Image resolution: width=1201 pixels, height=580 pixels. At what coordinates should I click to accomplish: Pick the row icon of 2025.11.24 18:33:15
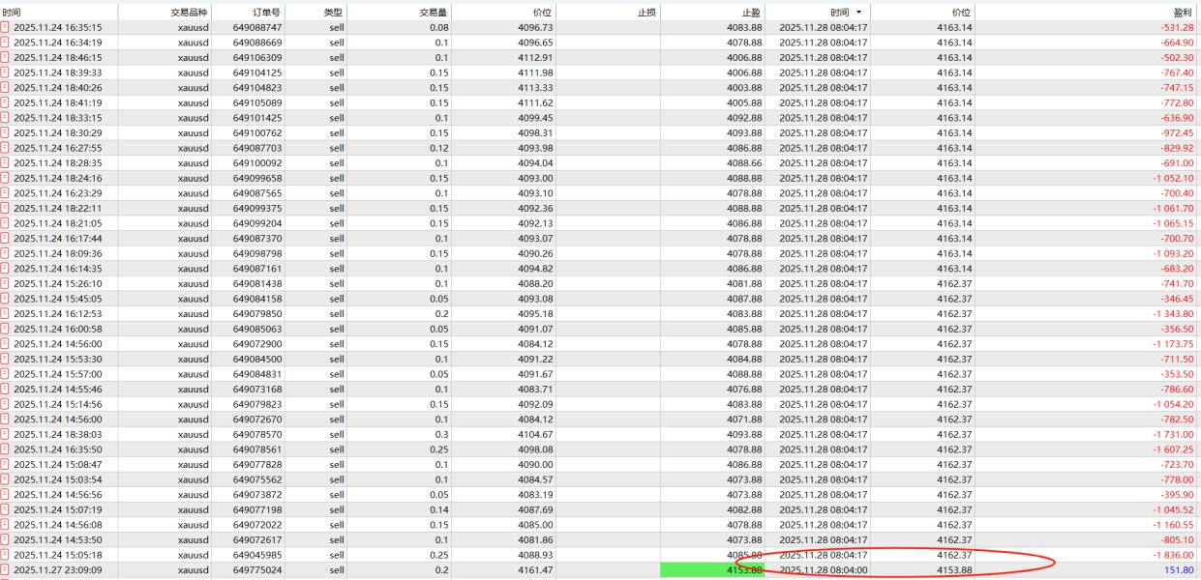[5, 118]
